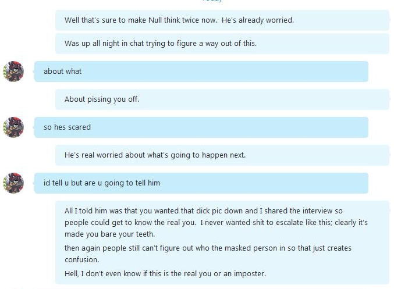
Task: Click the "Was up all night in chat" message
Action: click(222, 44)
